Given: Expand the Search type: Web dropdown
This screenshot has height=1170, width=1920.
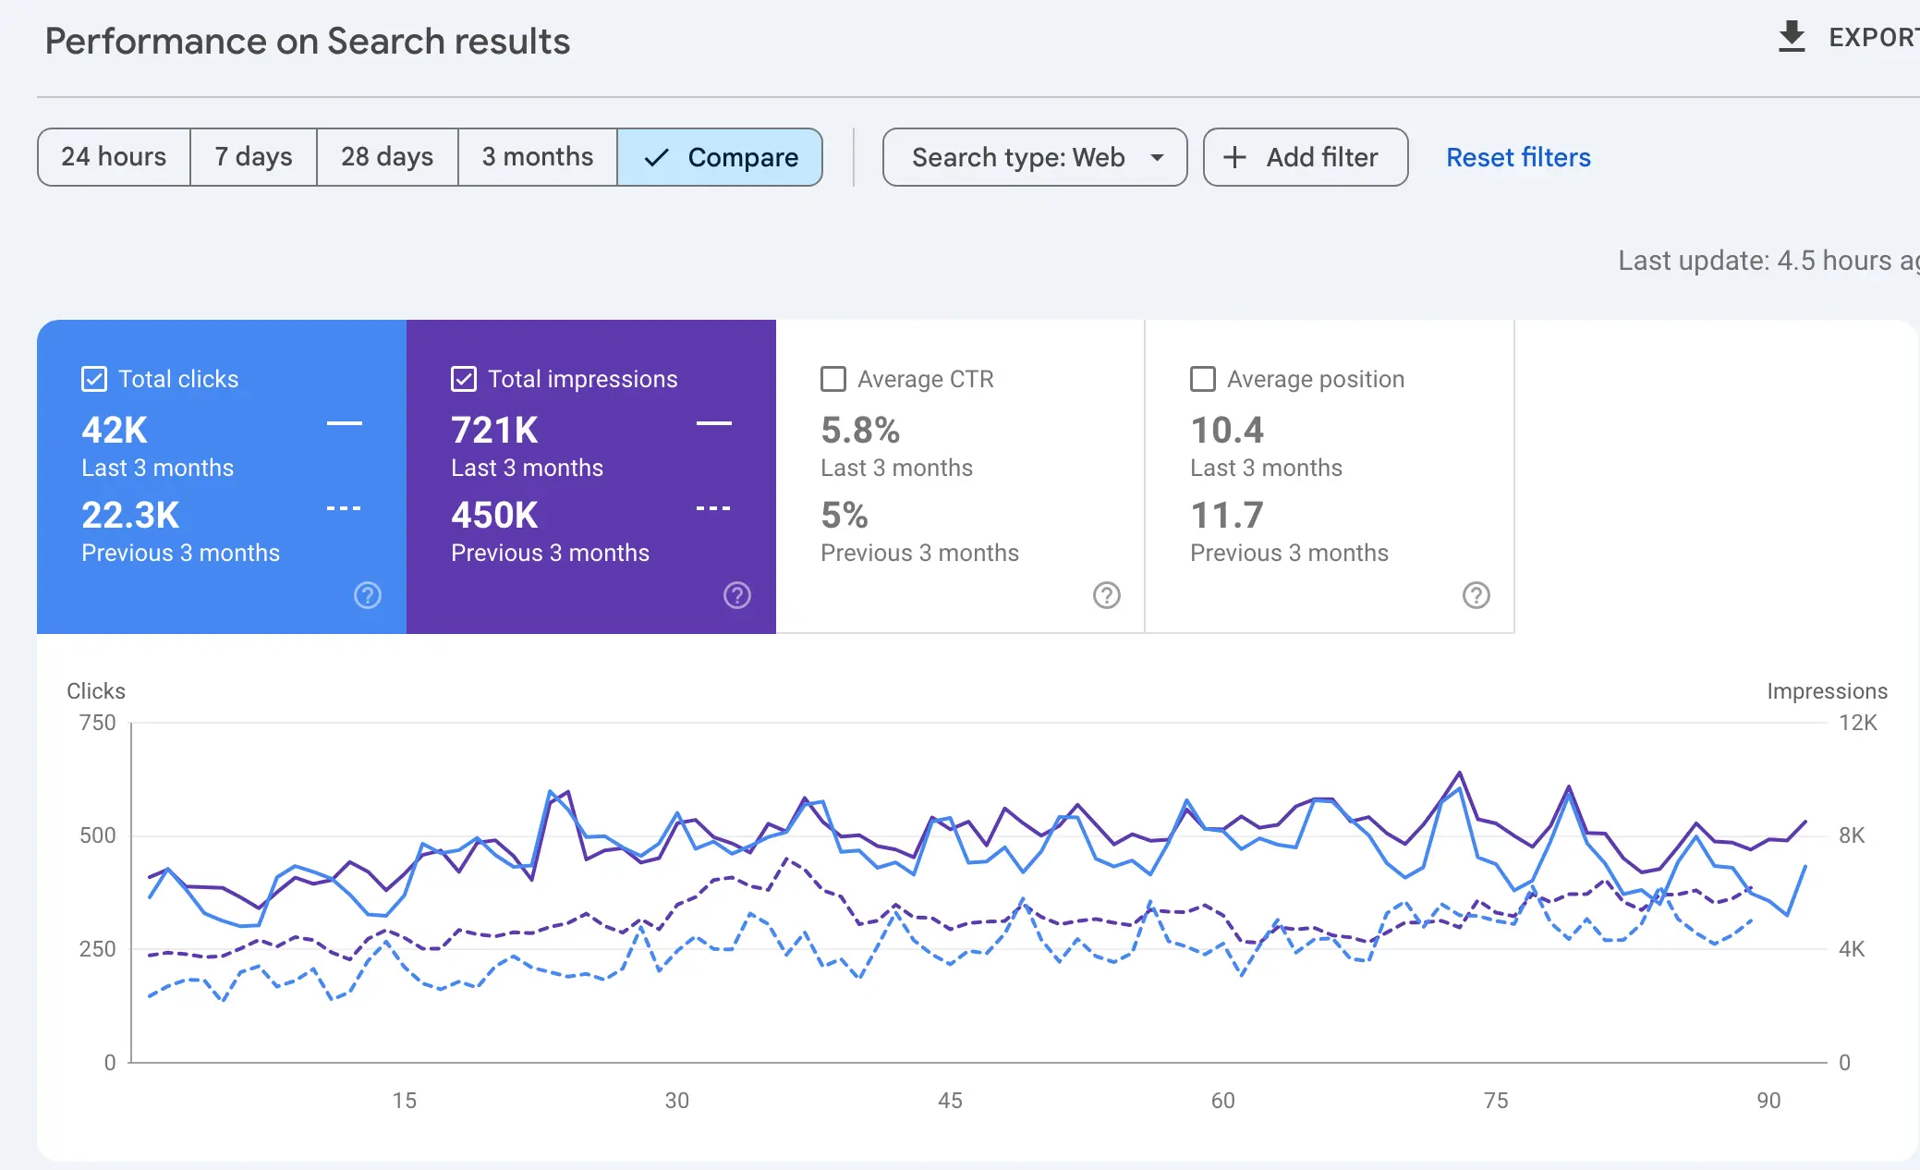Looking at the screenshot, I should [x=1017, y=157].
